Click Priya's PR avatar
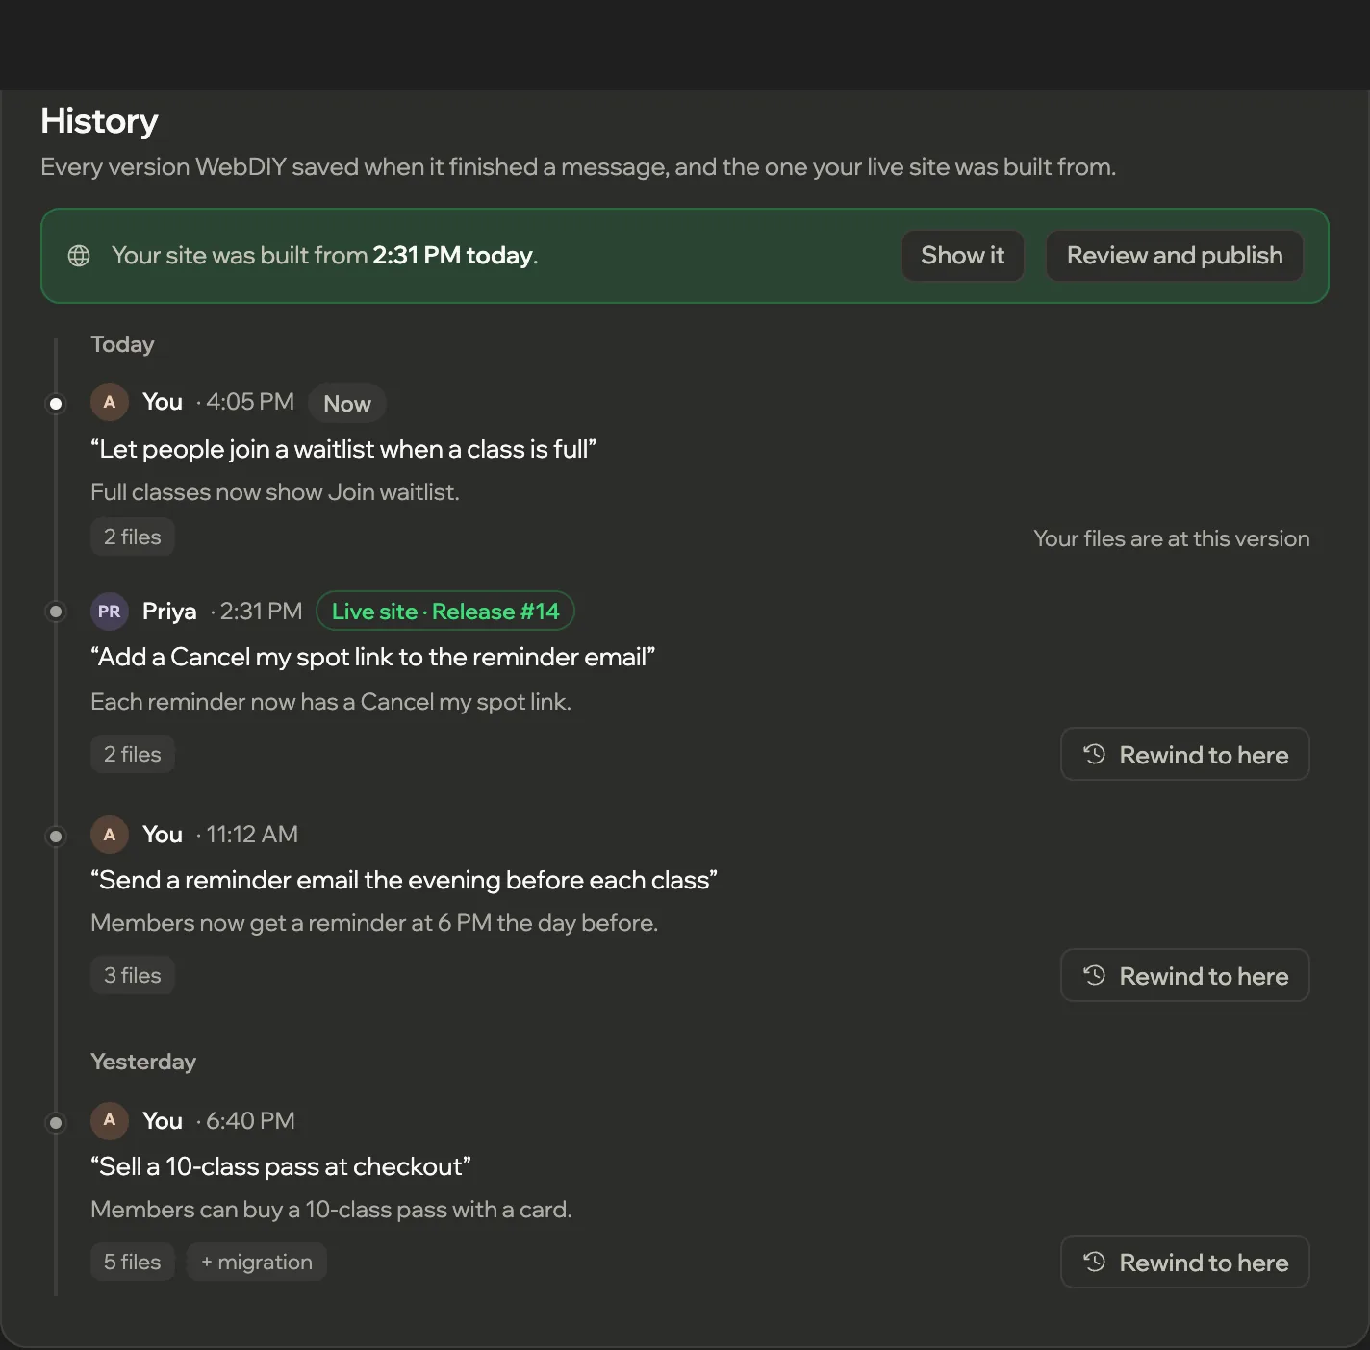1370x1350 pixels. pos(110,612)
